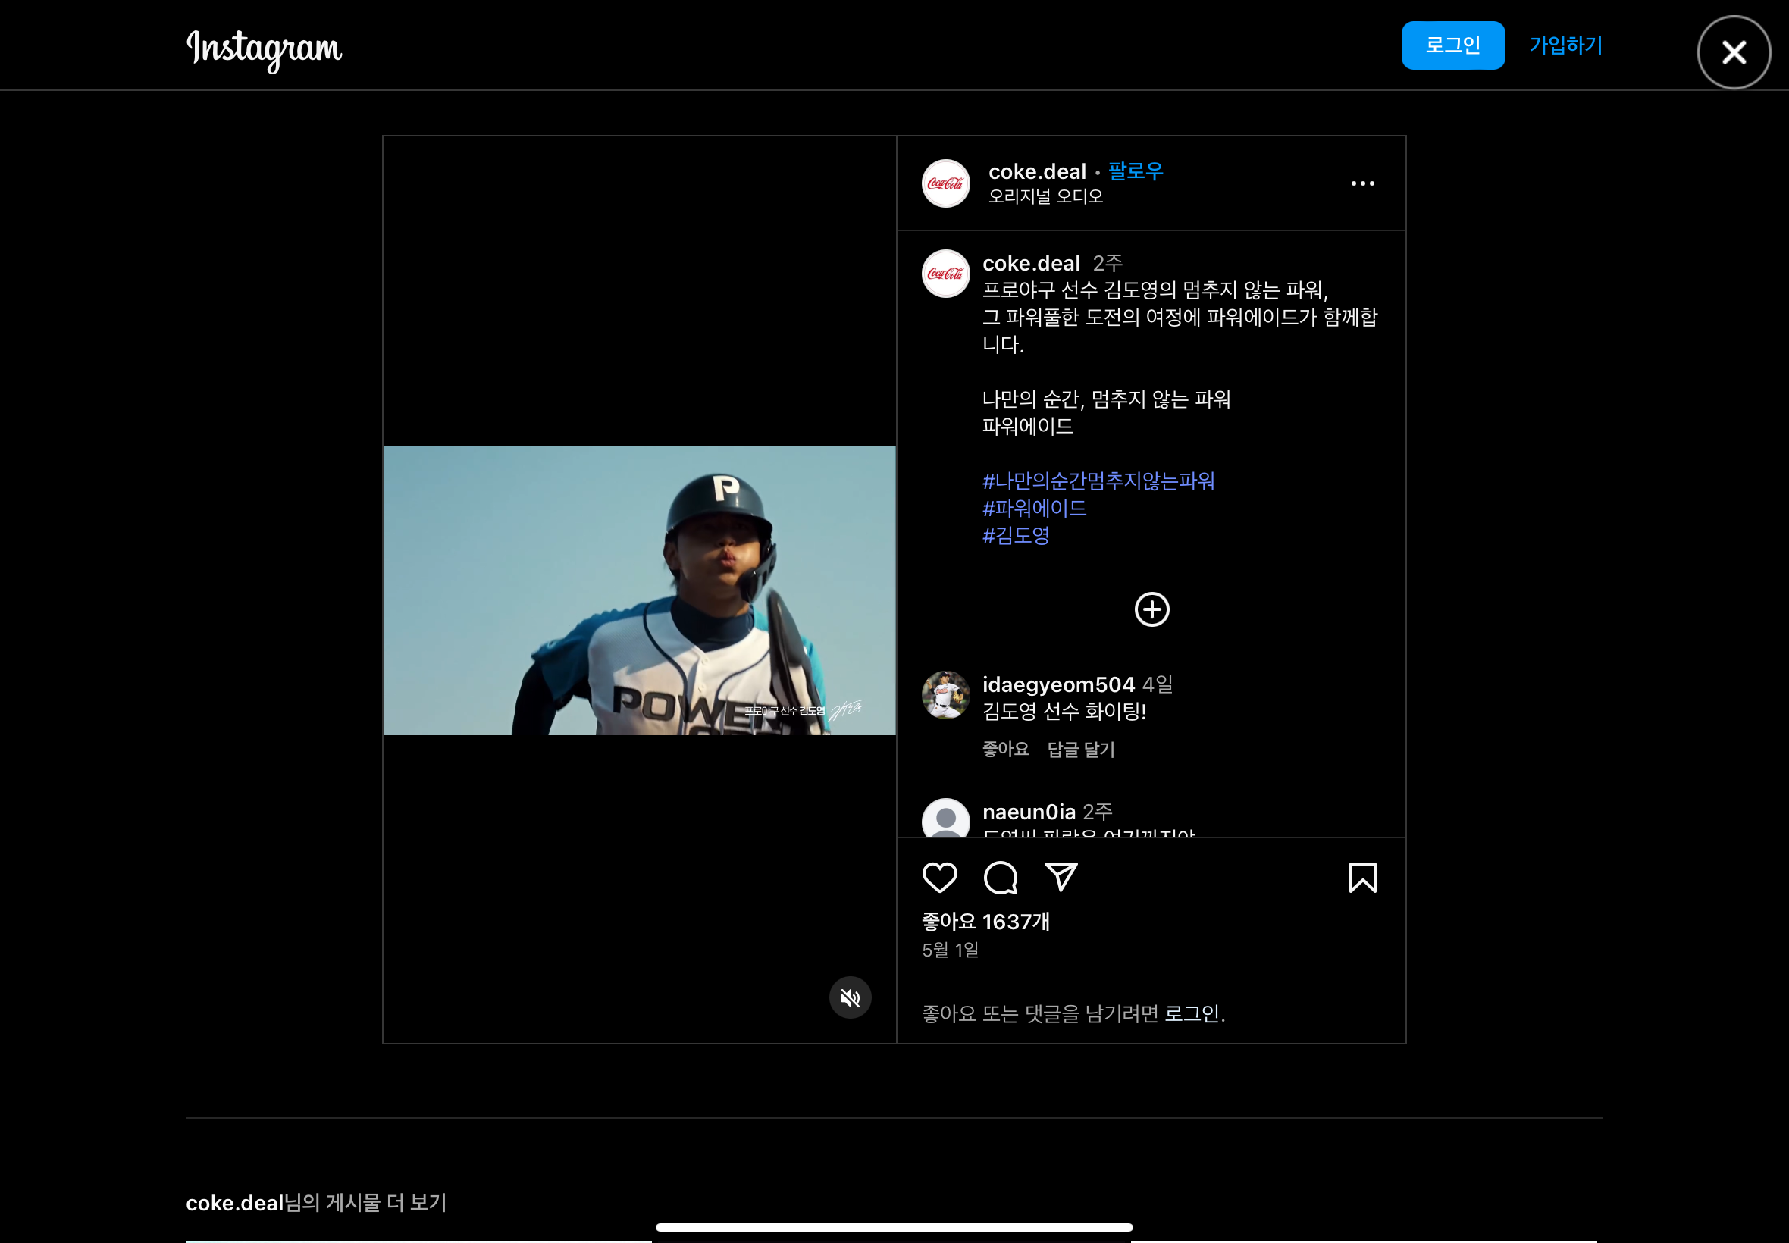This screenshot has height=1243, width=1789.
Task: Click coke.deal in 게시물 더 보기 heading
Action: 233,1203
